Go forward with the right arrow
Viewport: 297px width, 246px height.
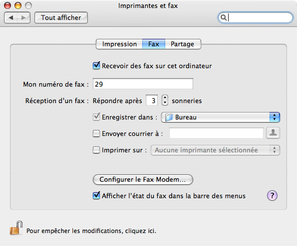pos(23,18)
